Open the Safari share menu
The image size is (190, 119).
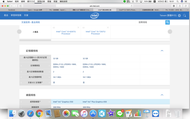[180, 6]
